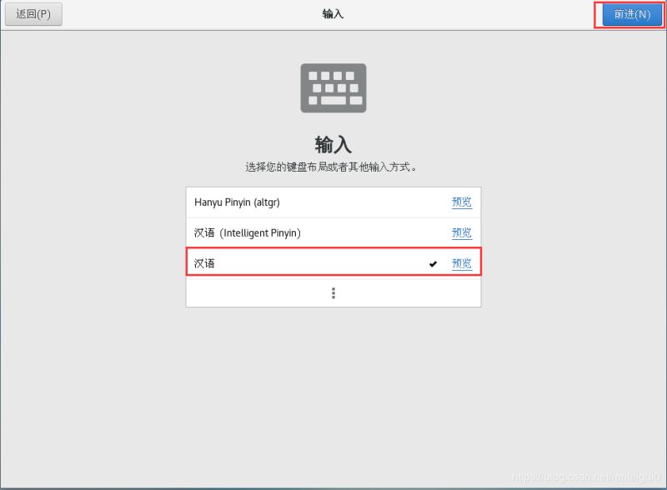The height and width of the screenshot is (490, 667).
Task: Expand the list's bottom more-options row
Action: coord(333,292)
